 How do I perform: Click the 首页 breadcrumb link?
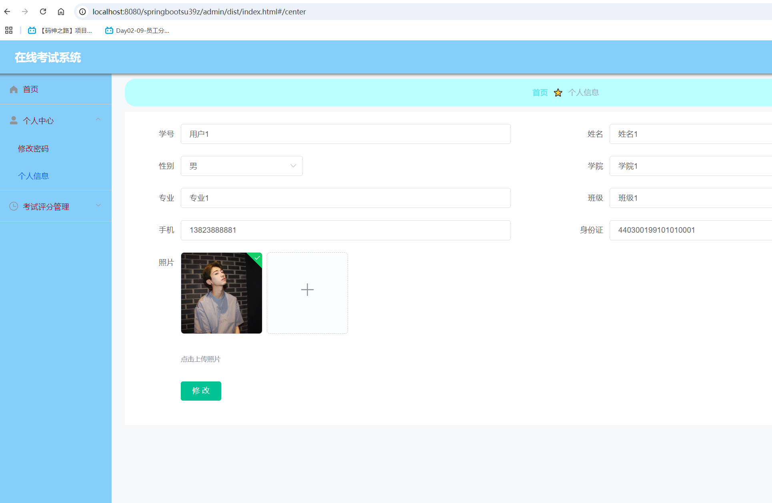tap(540, 92)
